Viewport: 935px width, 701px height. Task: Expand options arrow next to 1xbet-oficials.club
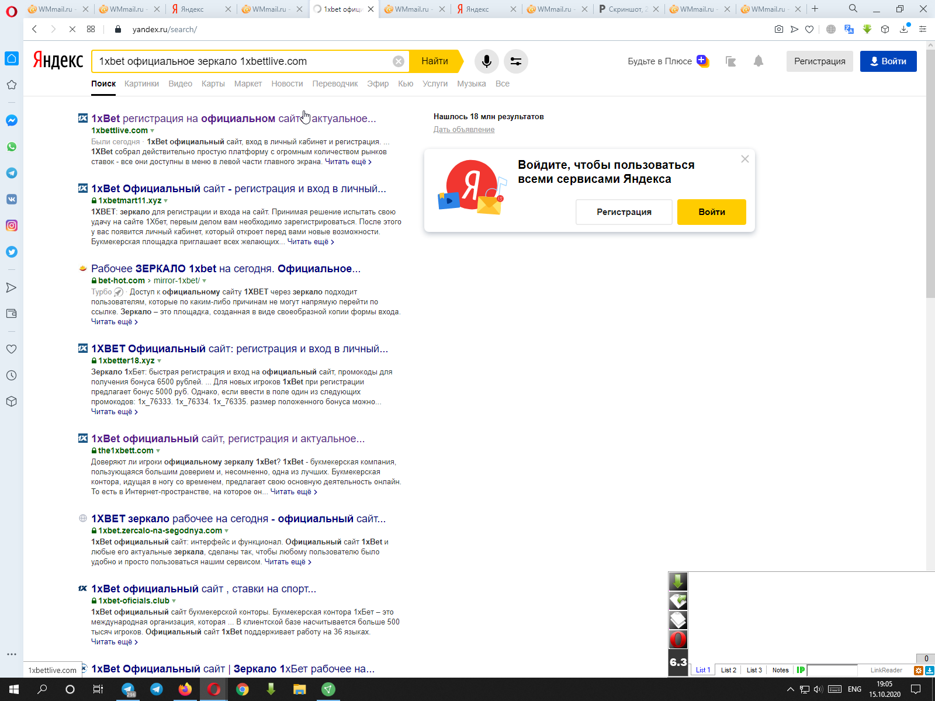174,601
